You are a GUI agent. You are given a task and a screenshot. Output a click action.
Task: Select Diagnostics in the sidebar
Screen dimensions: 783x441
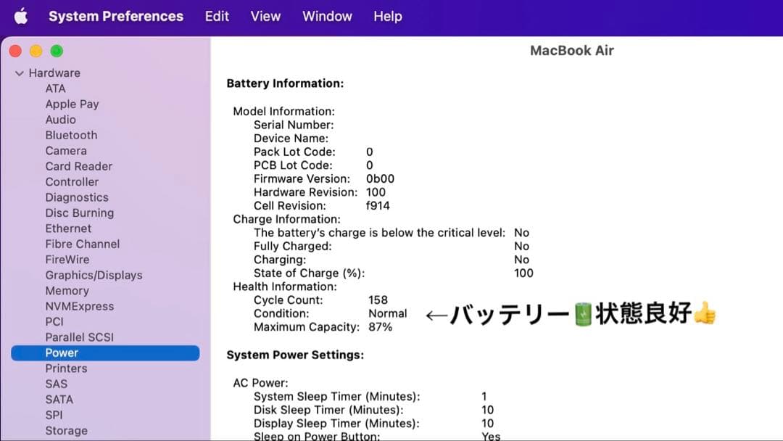pyautogui.click(x=77, y=197)
